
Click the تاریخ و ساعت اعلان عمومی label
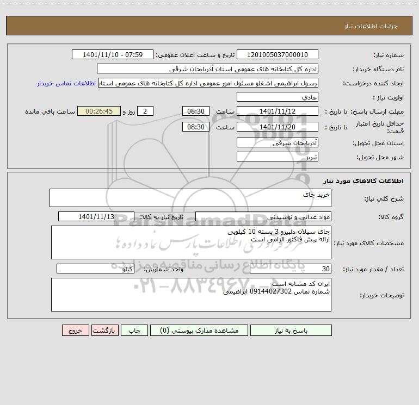click(195, 55)
